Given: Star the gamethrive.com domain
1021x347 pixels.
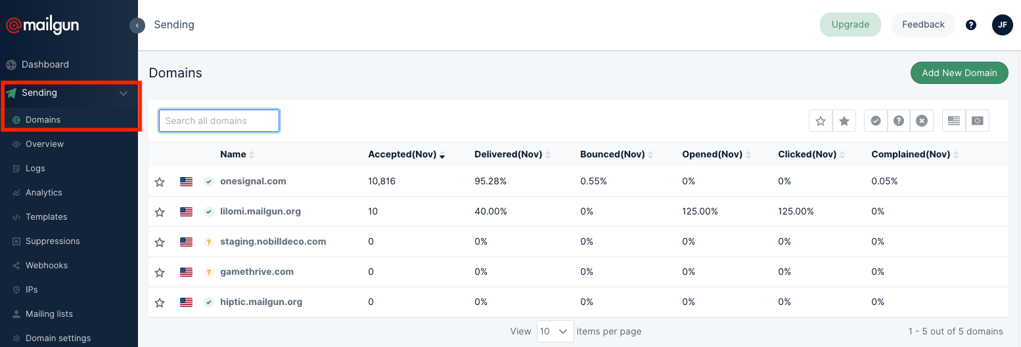Looking at the screenshot, I should [160, 272].
